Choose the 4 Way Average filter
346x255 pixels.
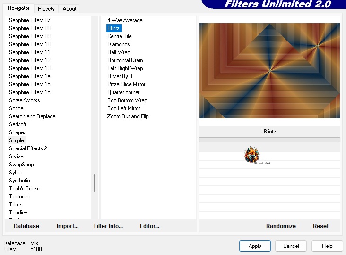125,20
